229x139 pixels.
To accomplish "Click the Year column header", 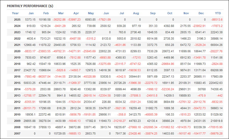I will pos(15,13).
